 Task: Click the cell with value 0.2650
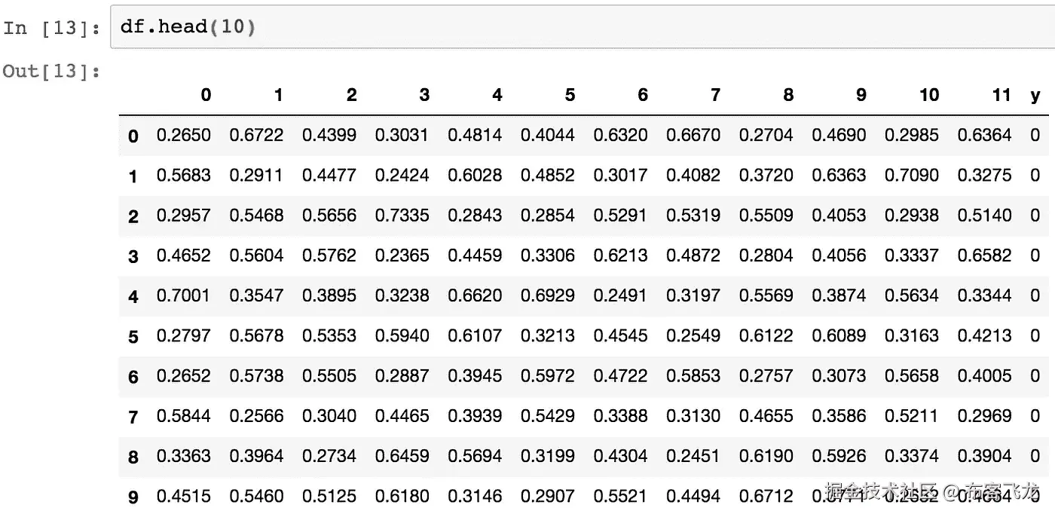click(183, 136)
